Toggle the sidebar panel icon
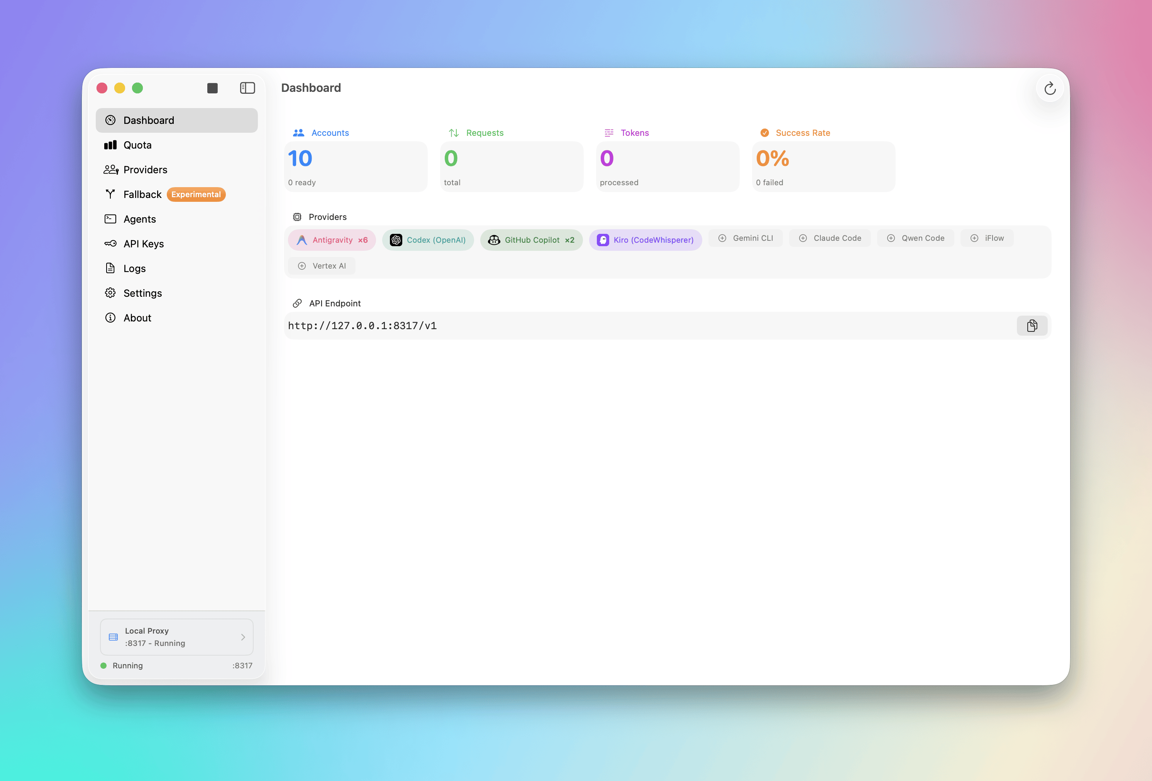The width and height of the screenshot is (1152, 781). tap(247, 88)
